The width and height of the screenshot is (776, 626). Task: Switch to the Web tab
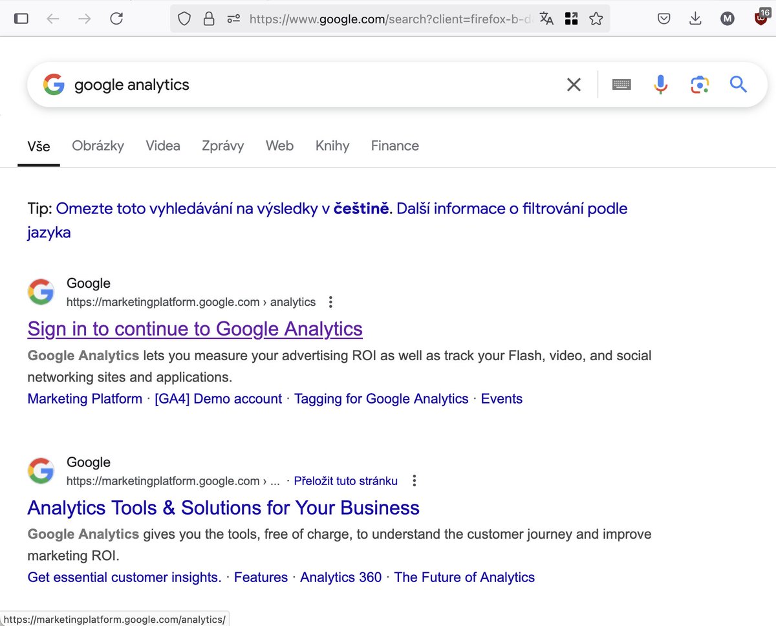tap(279, 146)
